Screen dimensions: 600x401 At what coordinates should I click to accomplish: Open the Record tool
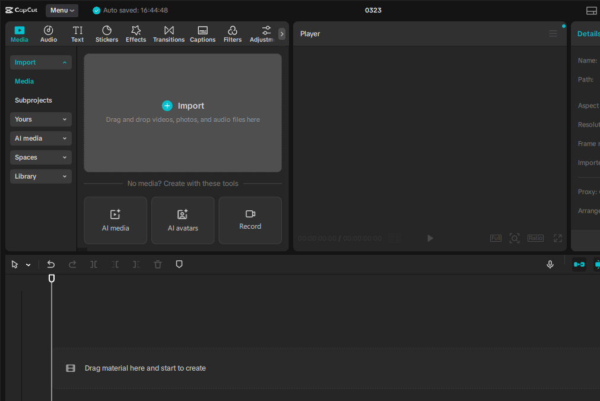pyautogui.click(x=250, y=220)
